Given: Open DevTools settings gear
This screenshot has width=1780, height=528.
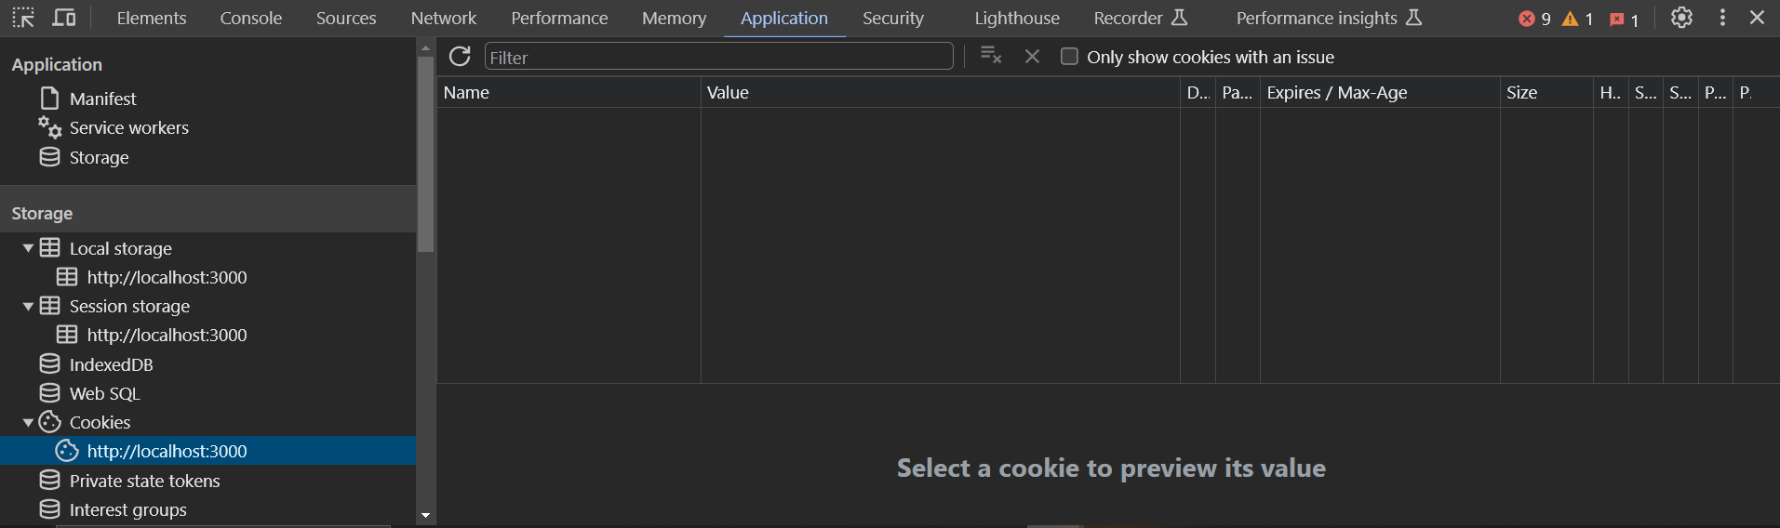Looking at the screenshot, I should (1681, 18).
